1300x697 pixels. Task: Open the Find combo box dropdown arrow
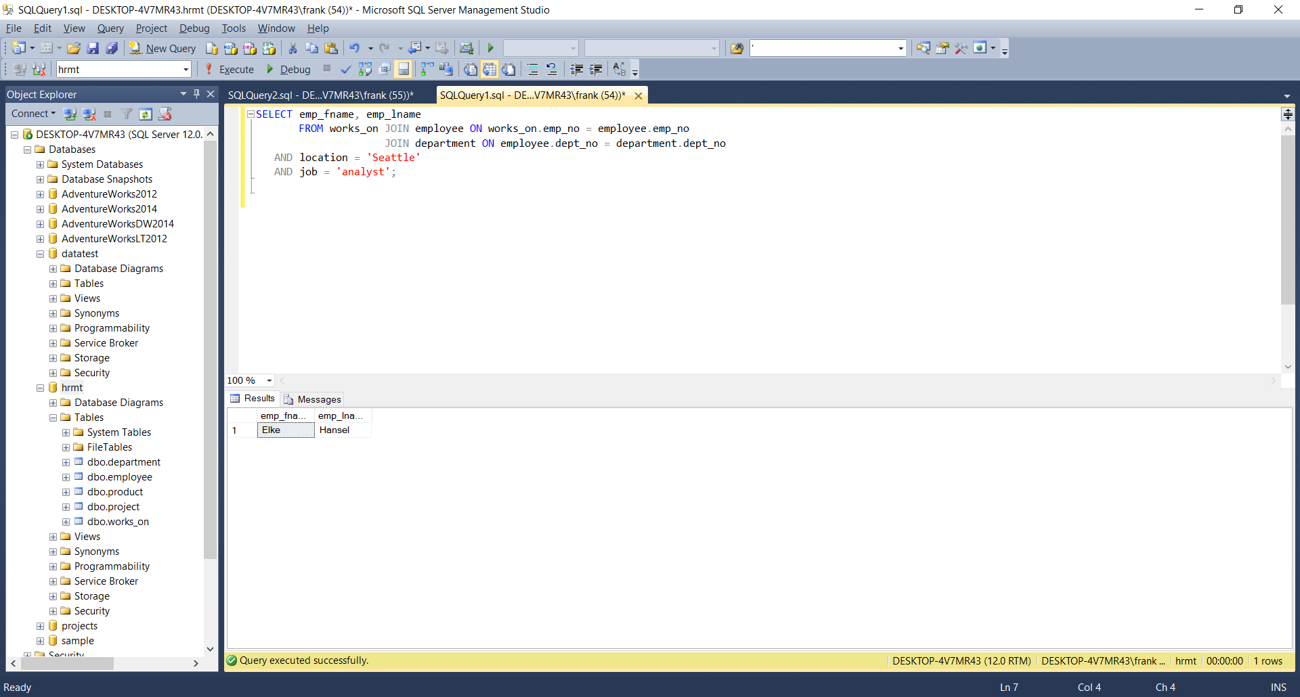click(901, 48)
